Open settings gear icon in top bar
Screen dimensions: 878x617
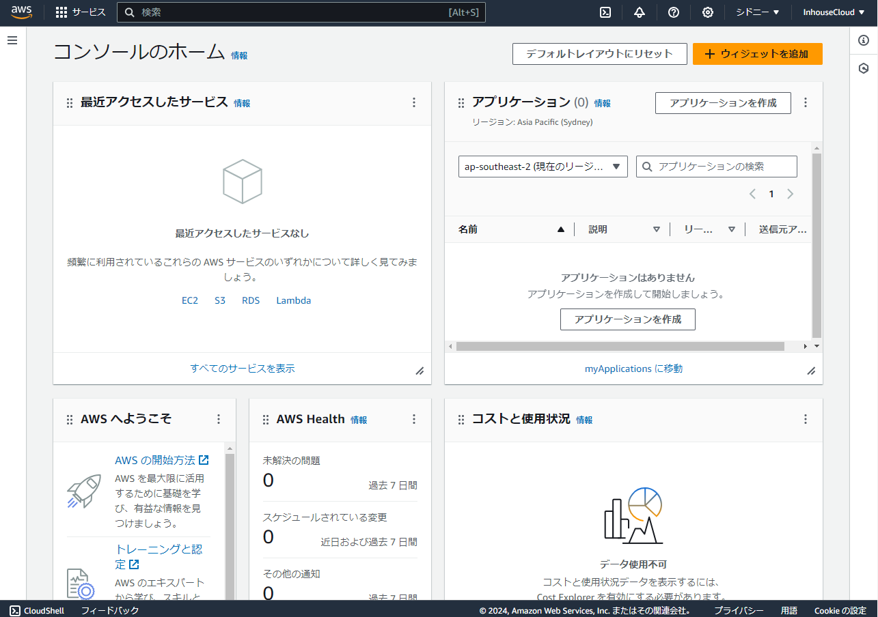coord(708,12)
